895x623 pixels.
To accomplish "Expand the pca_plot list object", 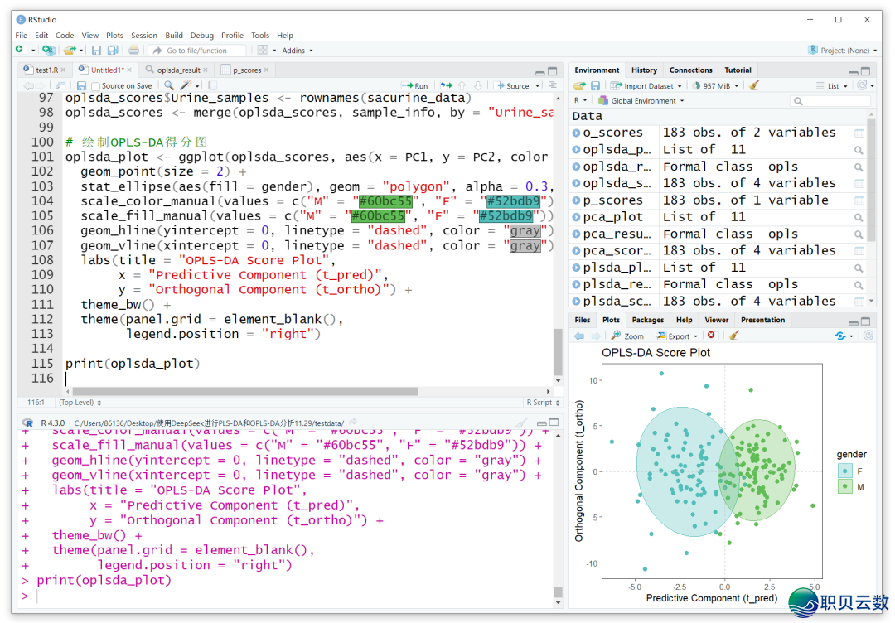I will coord(576,217).
